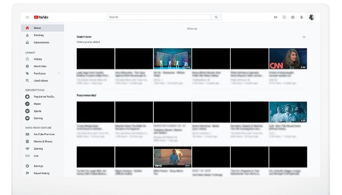Click the Trending flame icon
The image size is (342, 195).
(x=27, y=35)
